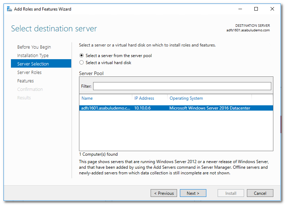Click destination server name adfs1601.asabuludemo.com
The height and width of the screenshot is (205, 285).
tap(248, 30)
